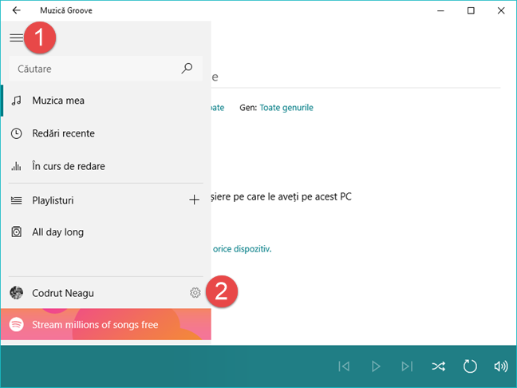Expand the Toate genurile genre filter
The image size is (517, 388).
click(x=286, y=108)
